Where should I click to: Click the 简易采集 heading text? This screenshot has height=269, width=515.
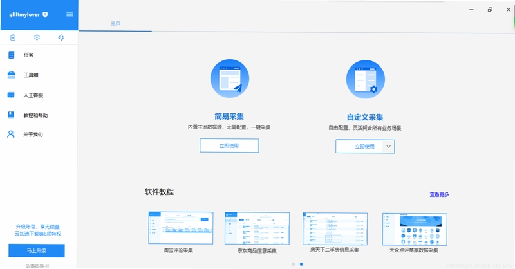tap(229, 116)
